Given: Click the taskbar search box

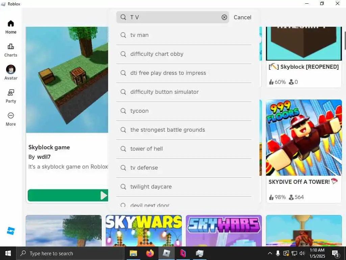Looking at the screenshot, I should click(70, 253).
